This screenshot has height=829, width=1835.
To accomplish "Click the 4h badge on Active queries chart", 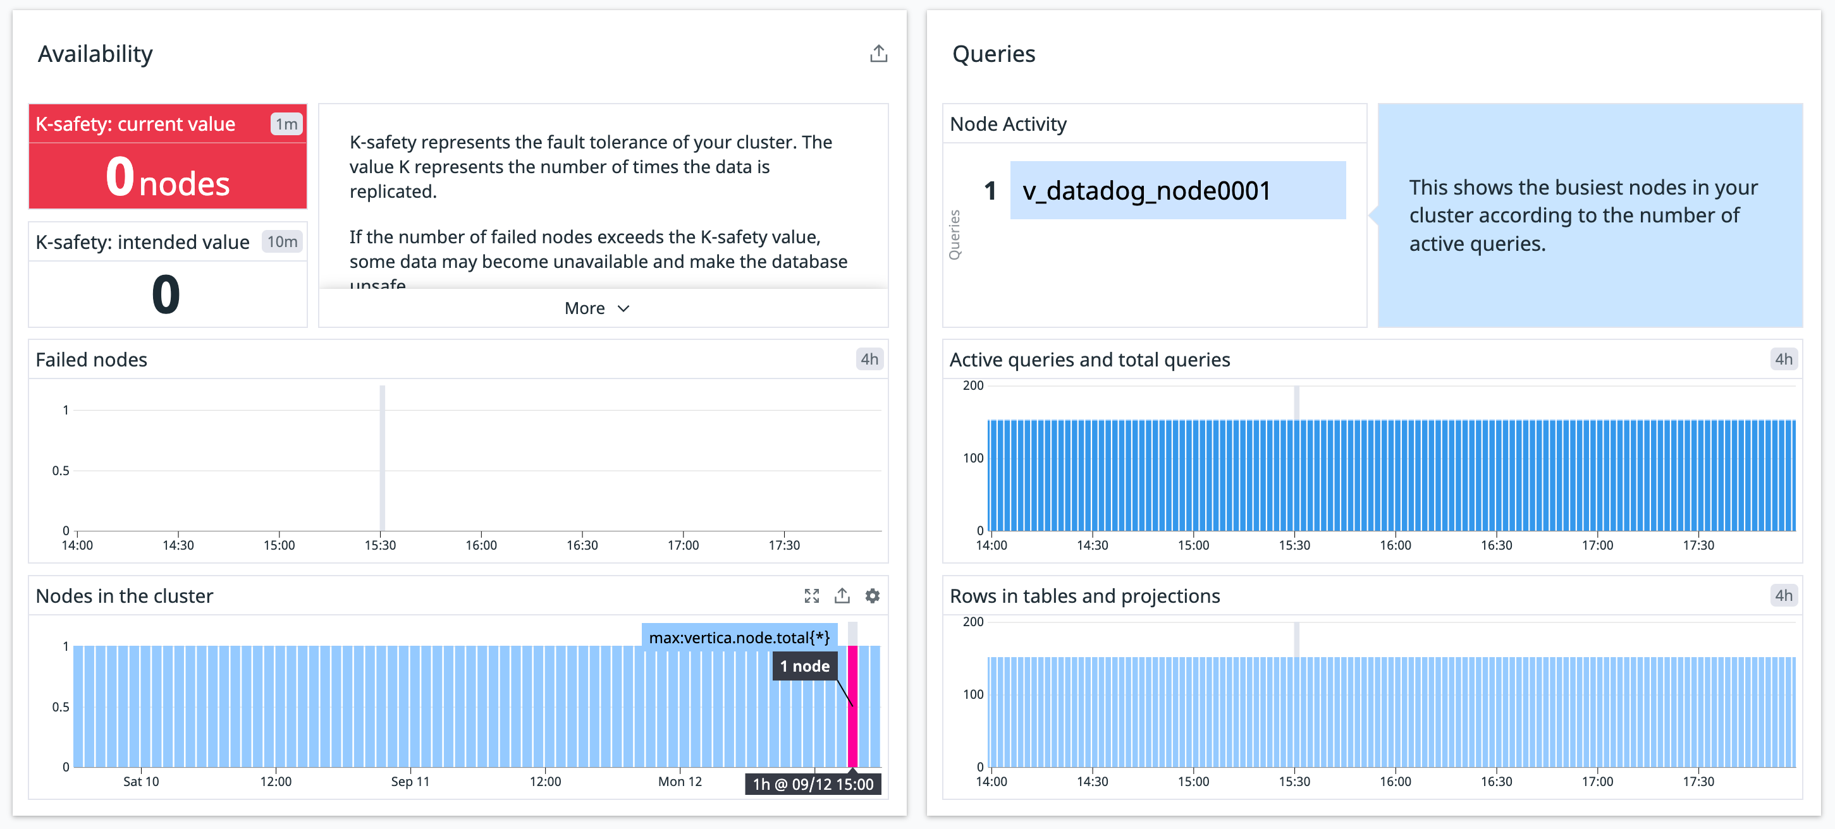I will [x=1784, y=360].
